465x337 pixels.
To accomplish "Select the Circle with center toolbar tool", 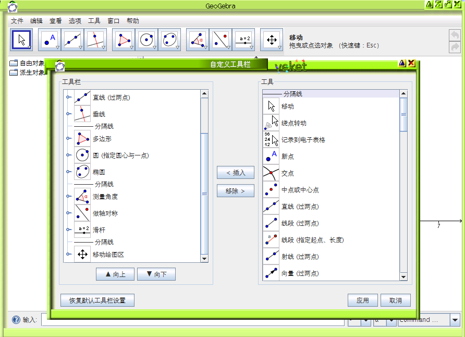I will point(146,40).
